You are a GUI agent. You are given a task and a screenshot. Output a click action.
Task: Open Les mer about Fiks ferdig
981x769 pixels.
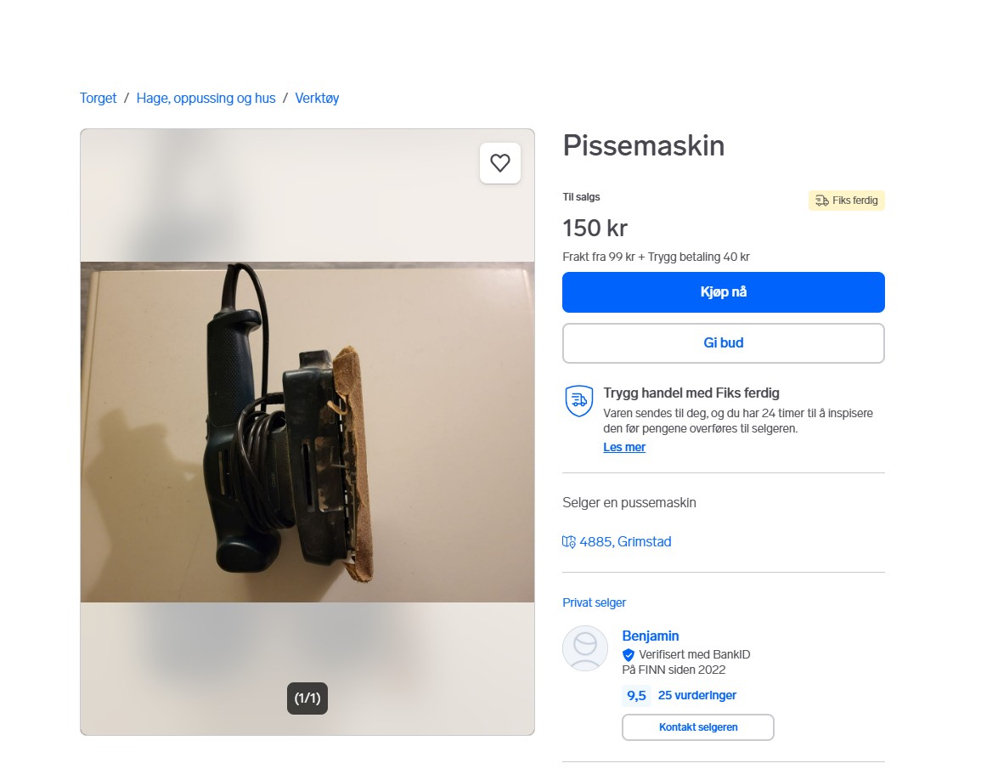623,448
